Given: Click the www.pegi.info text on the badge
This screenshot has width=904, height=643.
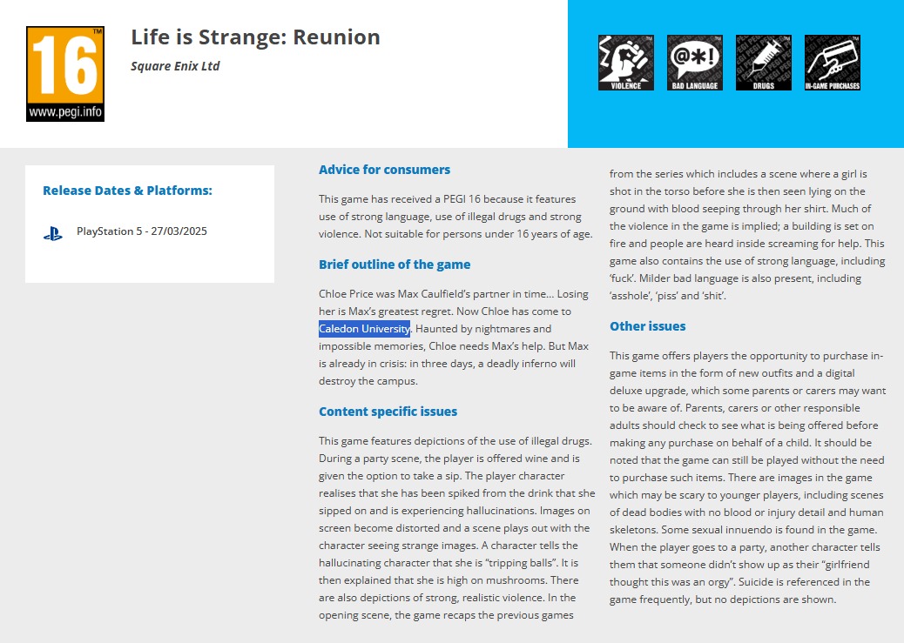Looking at the screenshot, I should coord(65,111).
